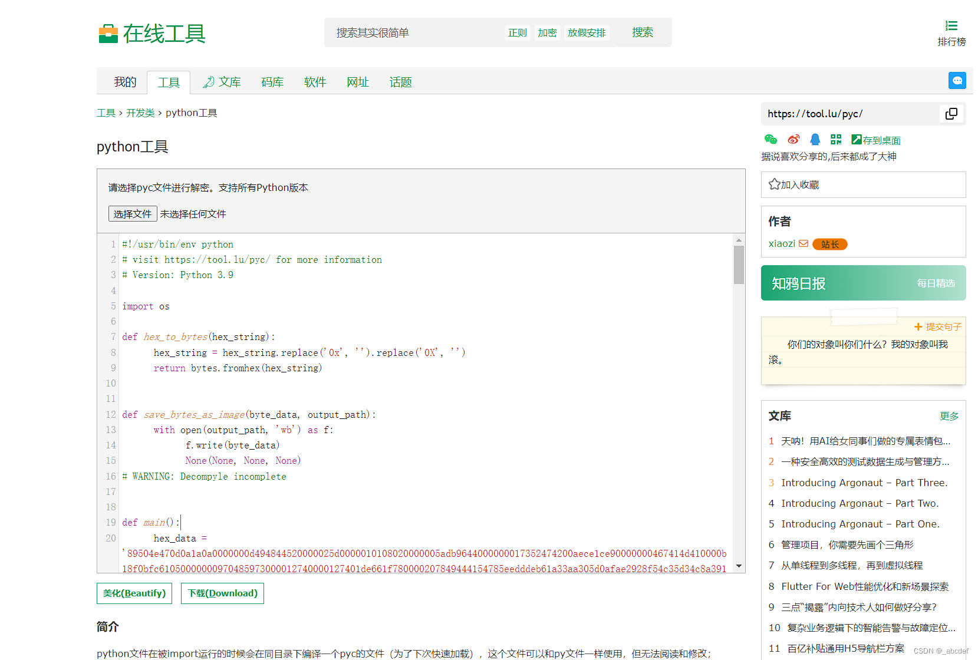This screenshot has width=978, height=660.
Task: Click the 开发类 breadcrumb link
Action: tap(140, 113)
